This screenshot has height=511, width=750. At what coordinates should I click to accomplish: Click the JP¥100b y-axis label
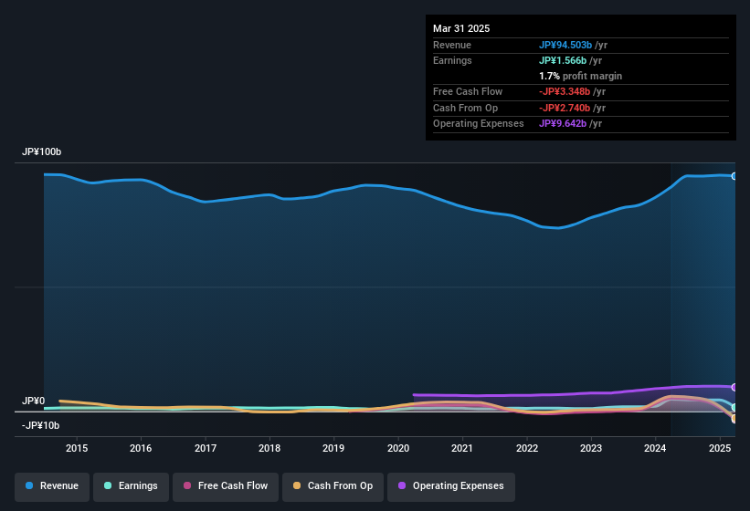click(x=42, y=151)
